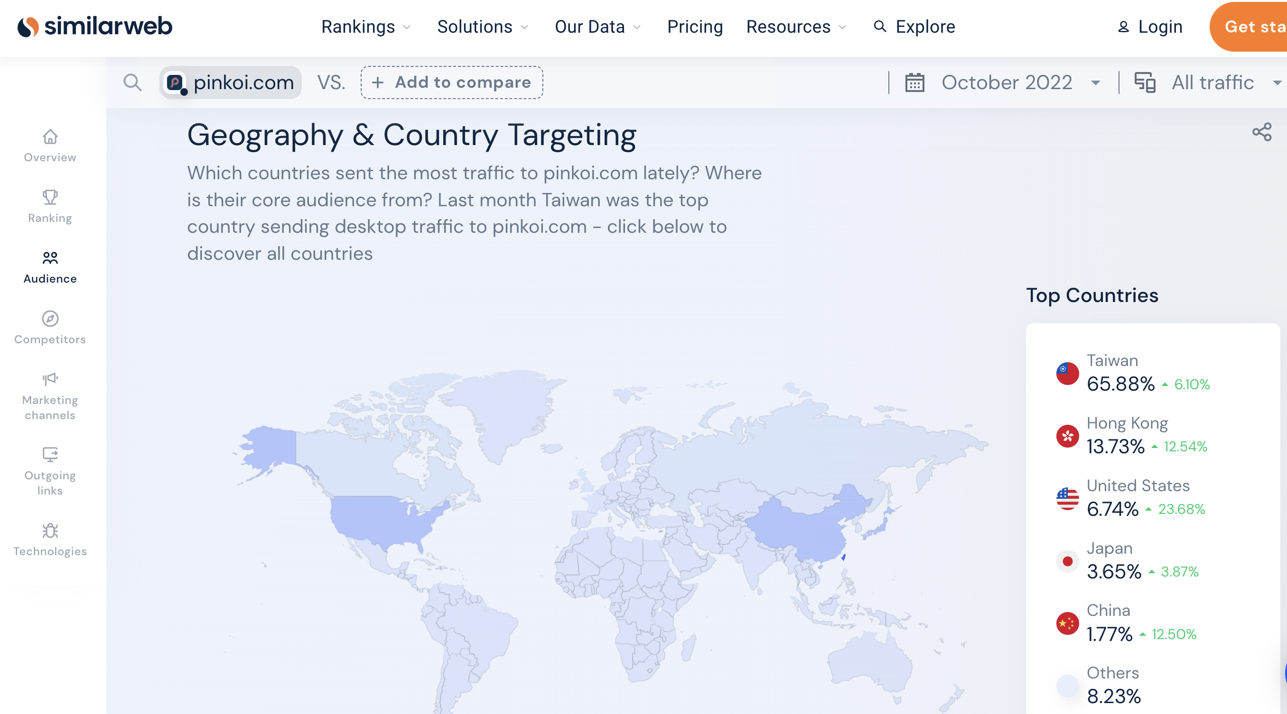Click the Explore magnifier icon
The image size is (1287, 714).
click(880, 27)
